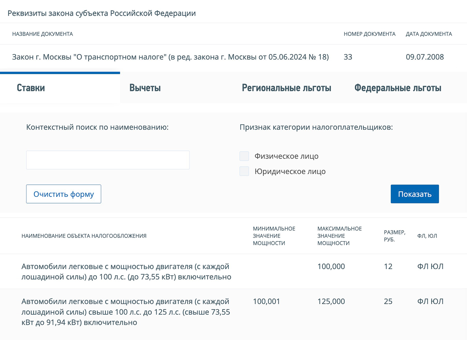467x340 pixels.
Task: Open the Федеральные льготы tab
Action: [398, 88]
